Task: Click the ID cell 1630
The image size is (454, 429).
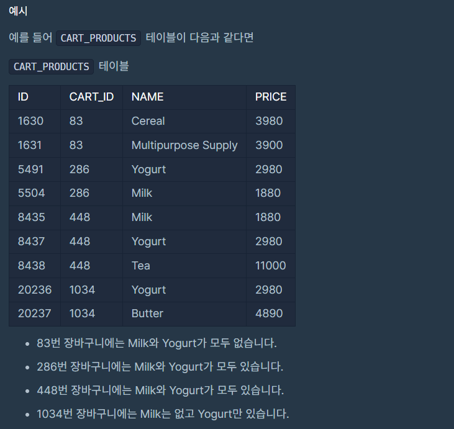Action: tap(35, 121)
